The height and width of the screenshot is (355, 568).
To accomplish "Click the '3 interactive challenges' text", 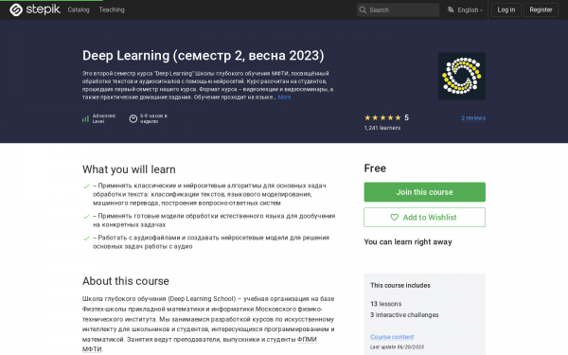I will click(404, 315).
